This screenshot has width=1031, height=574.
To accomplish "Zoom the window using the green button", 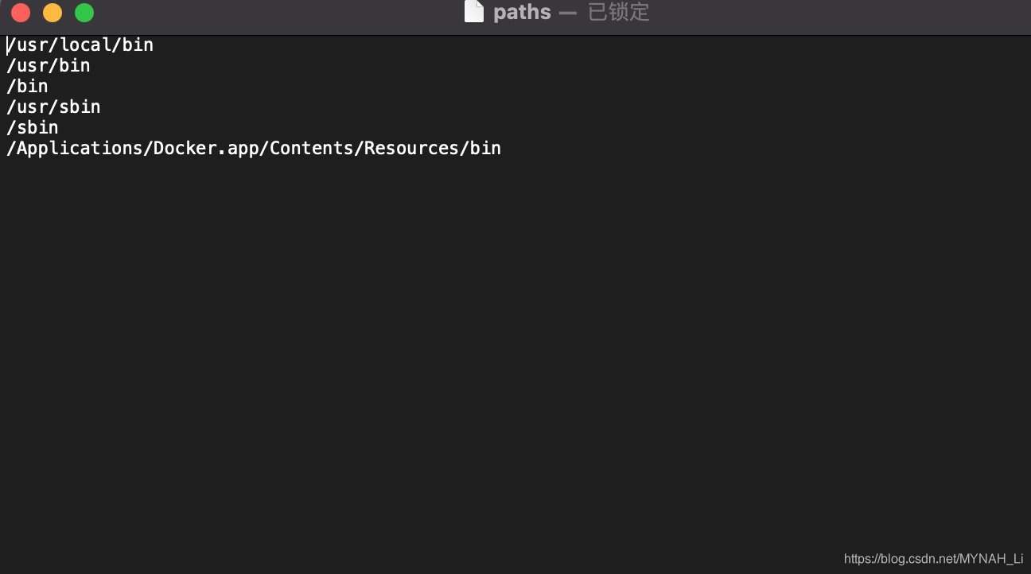I will pos(84,13).
